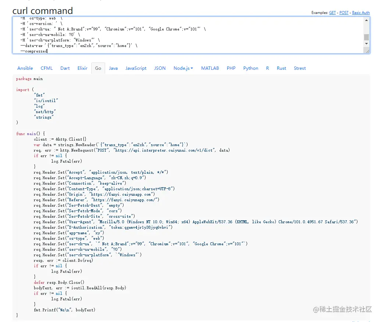Click the Header.Set "User-Agent" code line
The image size is (381, 322).
click(196, 222)
